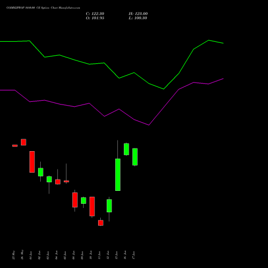Select the 01 Jun date label

[31, 255]
